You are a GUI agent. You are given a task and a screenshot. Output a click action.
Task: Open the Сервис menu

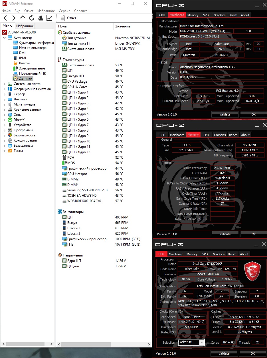tap(64, 11)
